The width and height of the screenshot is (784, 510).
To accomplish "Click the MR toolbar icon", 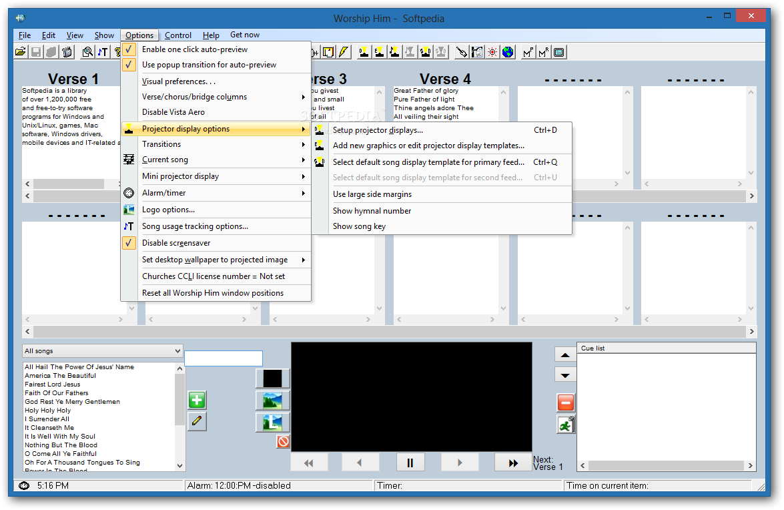I will coord(544,52).
